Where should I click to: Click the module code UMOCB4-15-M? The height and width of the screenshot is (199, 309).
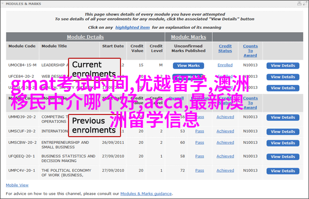22,65
